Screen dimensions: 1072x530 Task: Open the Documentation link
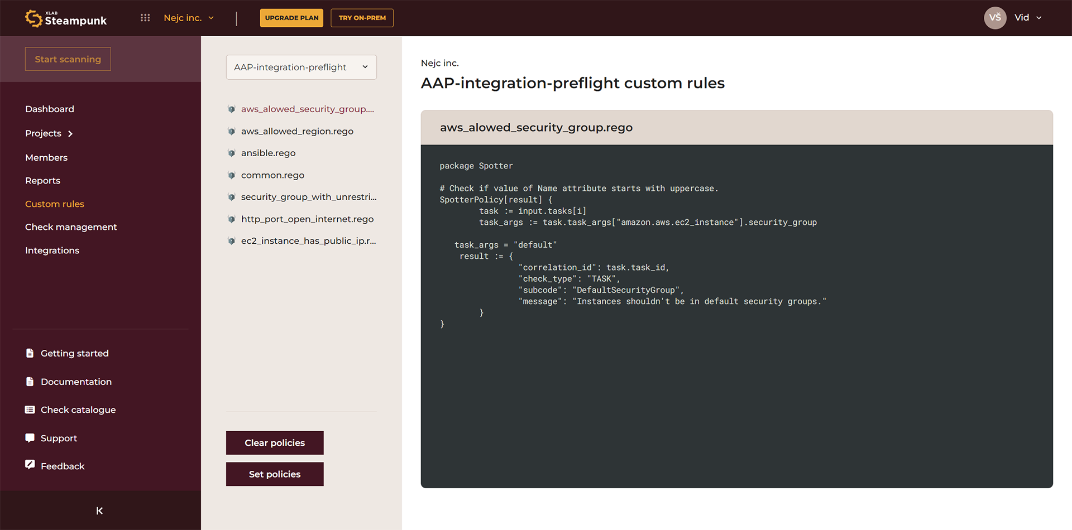[76, 382]
